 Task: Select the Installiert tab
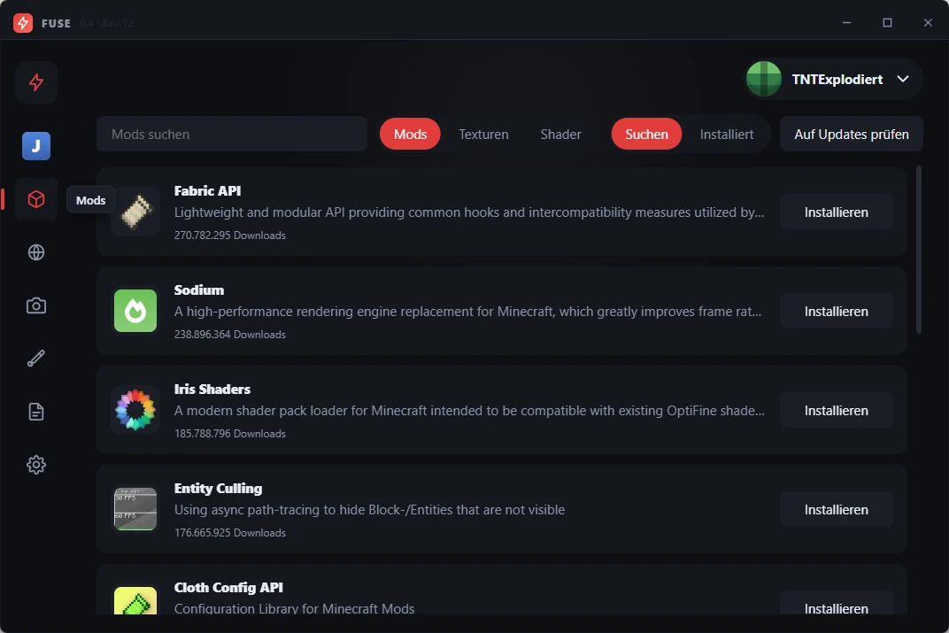[x=727, y=134]
